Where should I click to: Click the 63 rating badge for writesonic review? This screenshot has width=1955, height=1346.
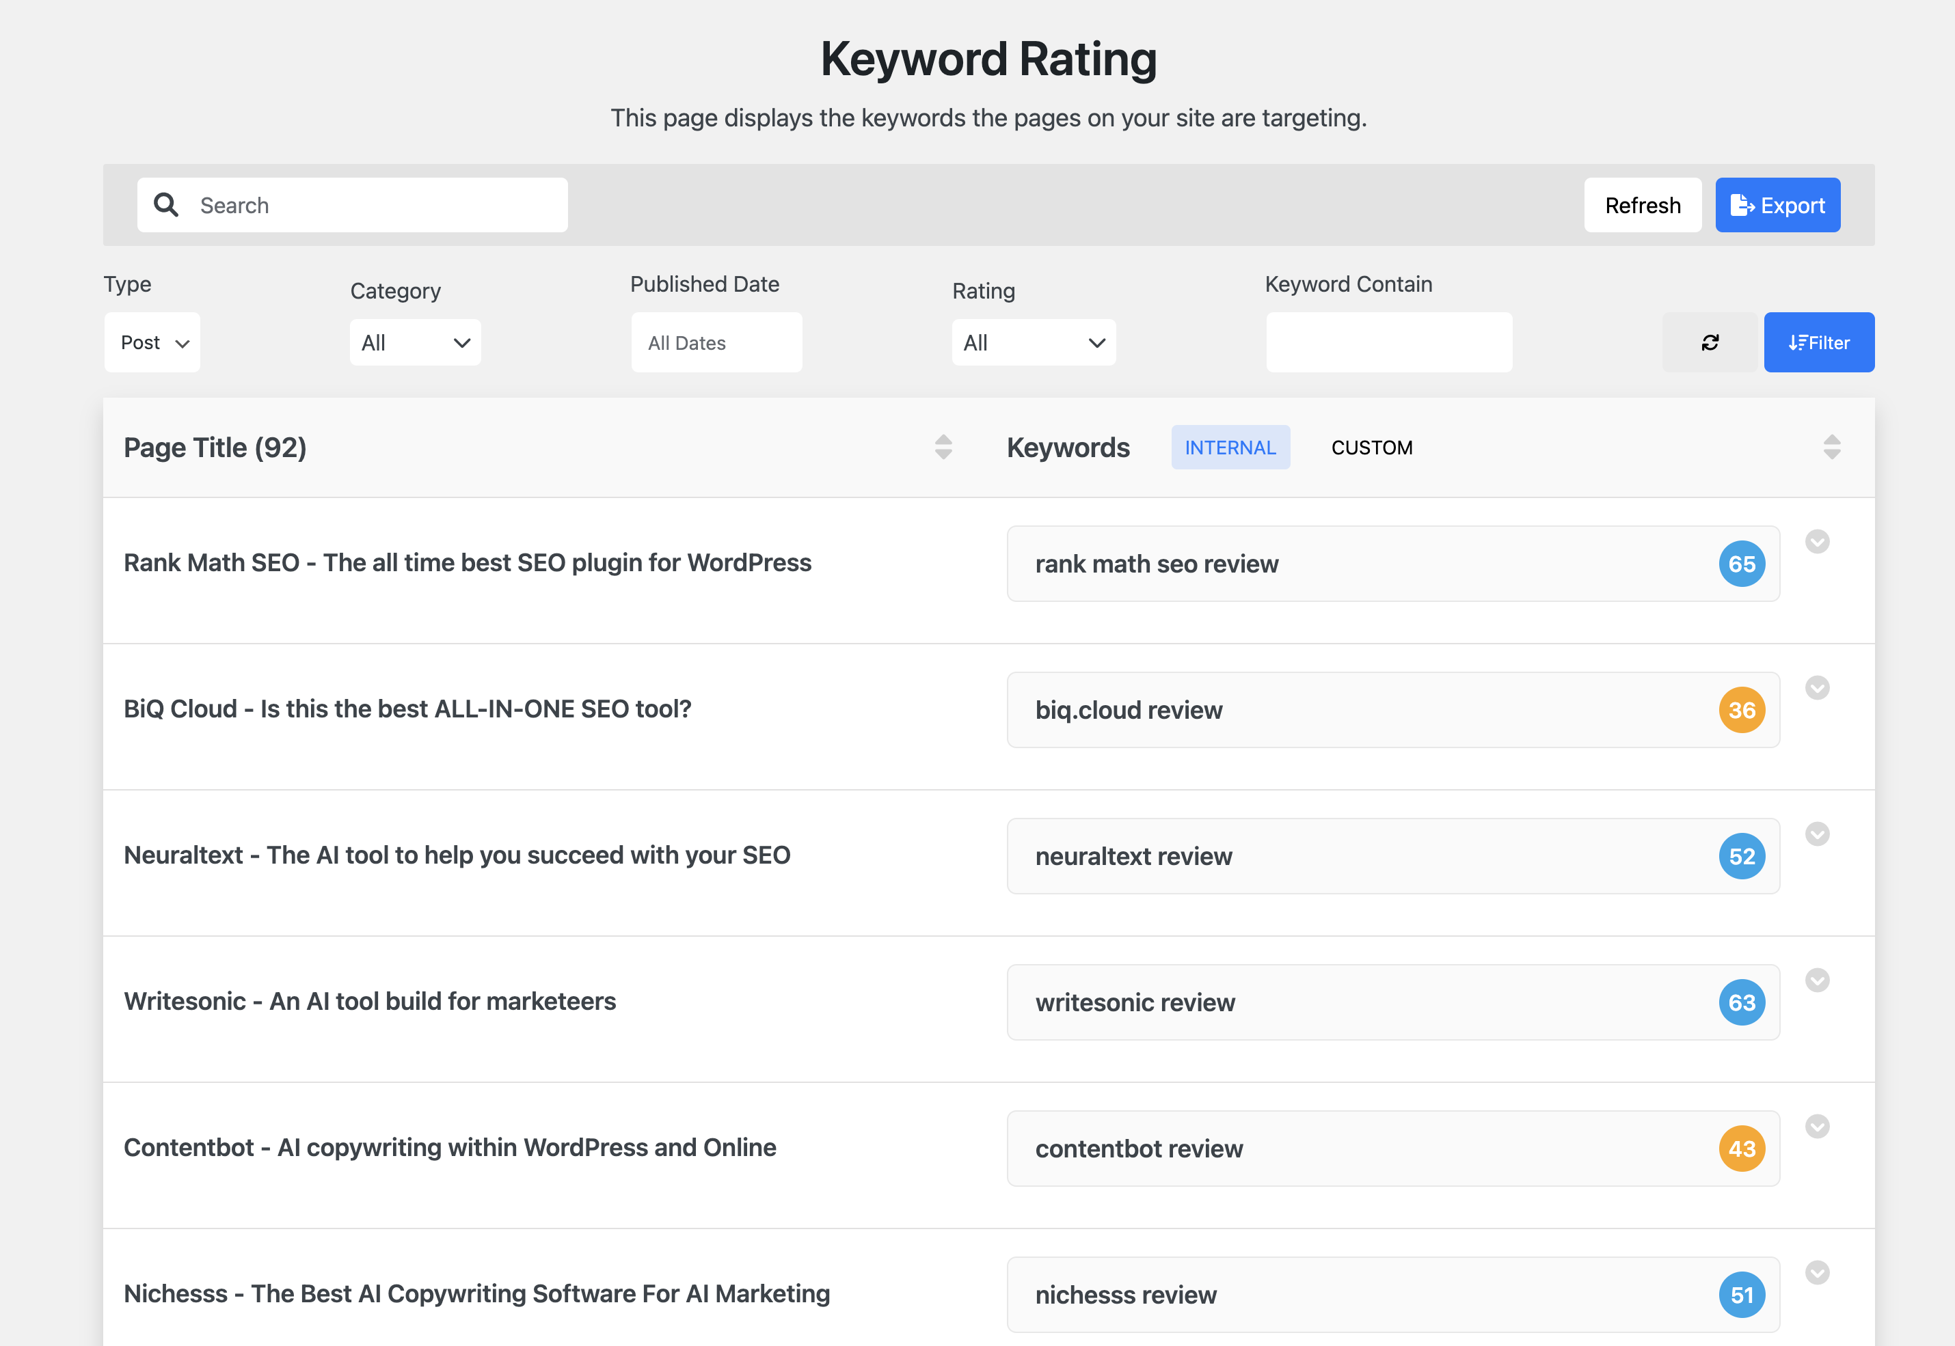1742,1003
